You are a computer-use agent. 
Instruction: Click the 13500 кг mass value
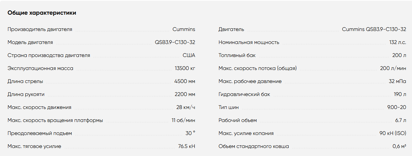pyautogui.click(x=185, y=68)
